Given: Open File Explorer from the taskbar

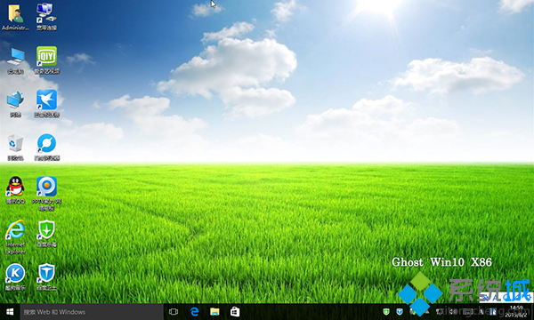Looking at the screenshot, I should coord(214,312).
